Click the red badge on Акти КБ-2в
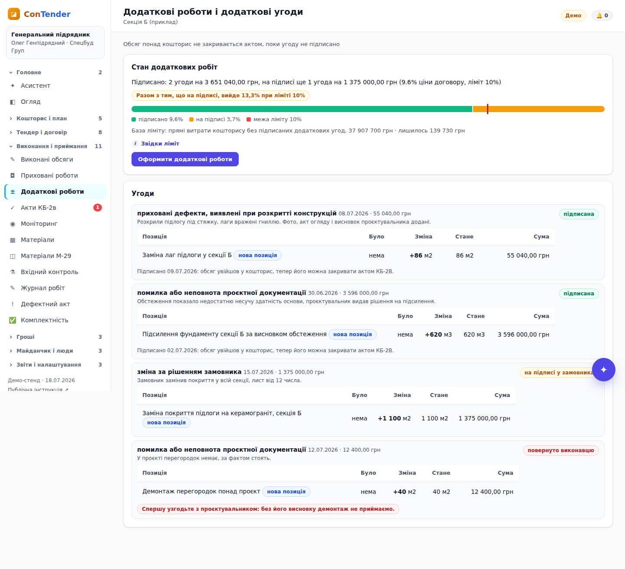The height and width of the screenshot is (569, 625). [x=98, y=208]
